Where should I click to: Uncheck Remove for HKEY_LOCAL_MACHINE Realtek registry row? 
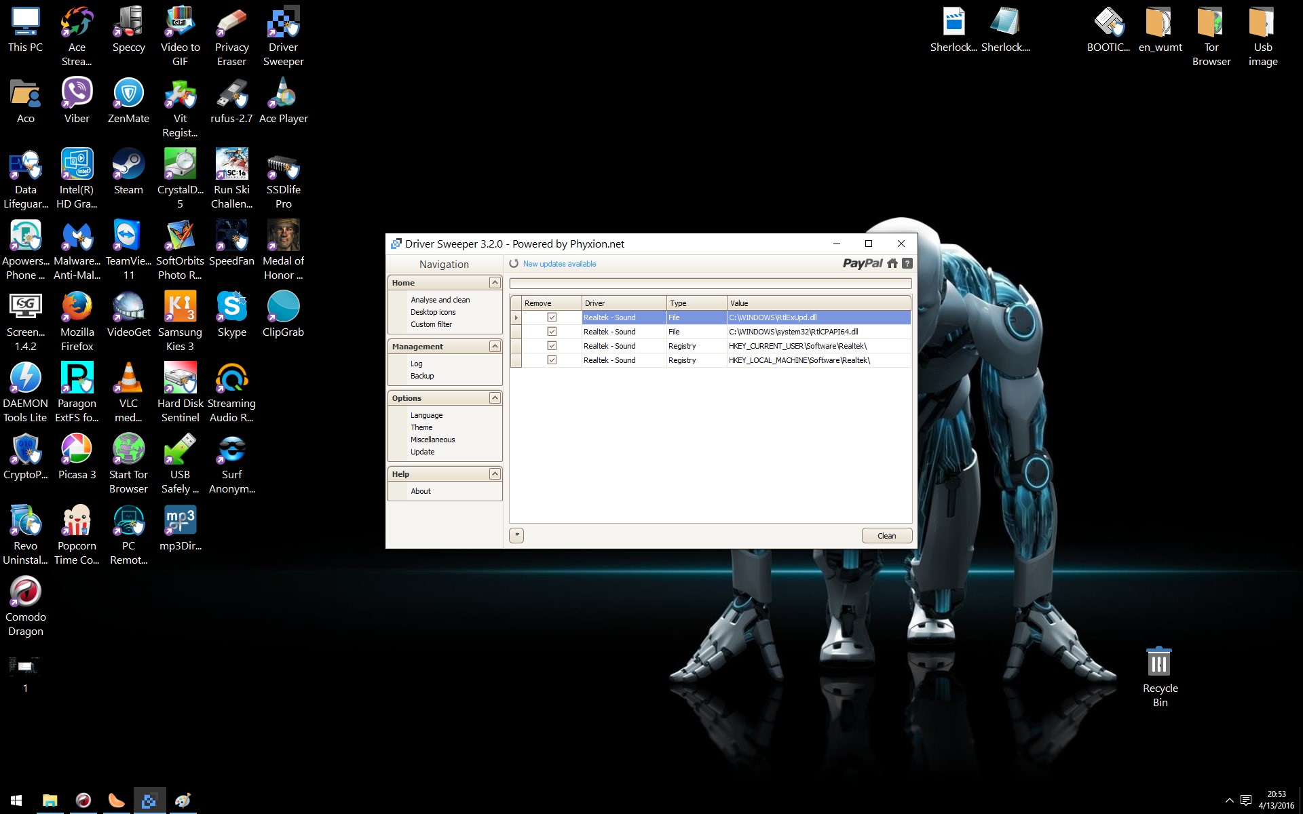pos(552,360)
